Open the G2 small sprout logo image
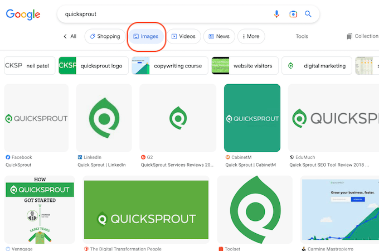Screen dimensions: 379x251 pos(178,118)
